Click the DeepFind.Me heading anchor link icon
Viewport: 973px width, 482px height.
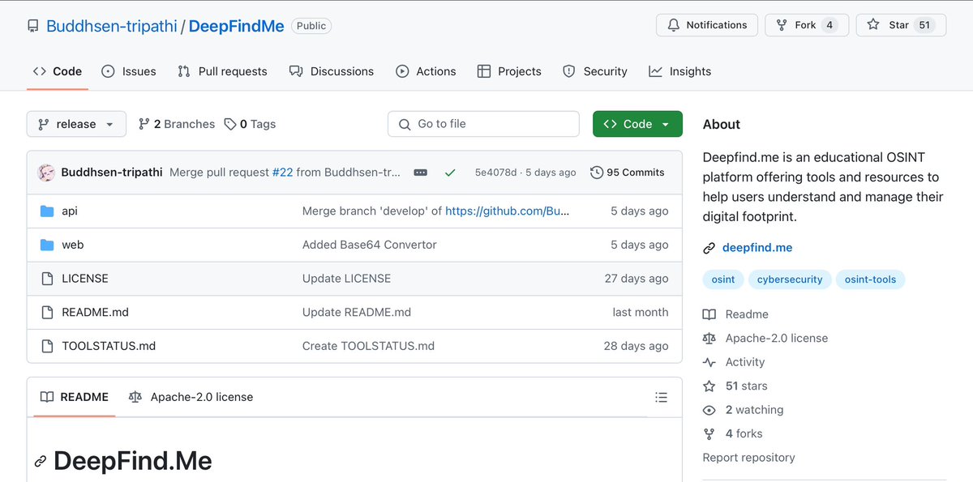coord(41,462)
